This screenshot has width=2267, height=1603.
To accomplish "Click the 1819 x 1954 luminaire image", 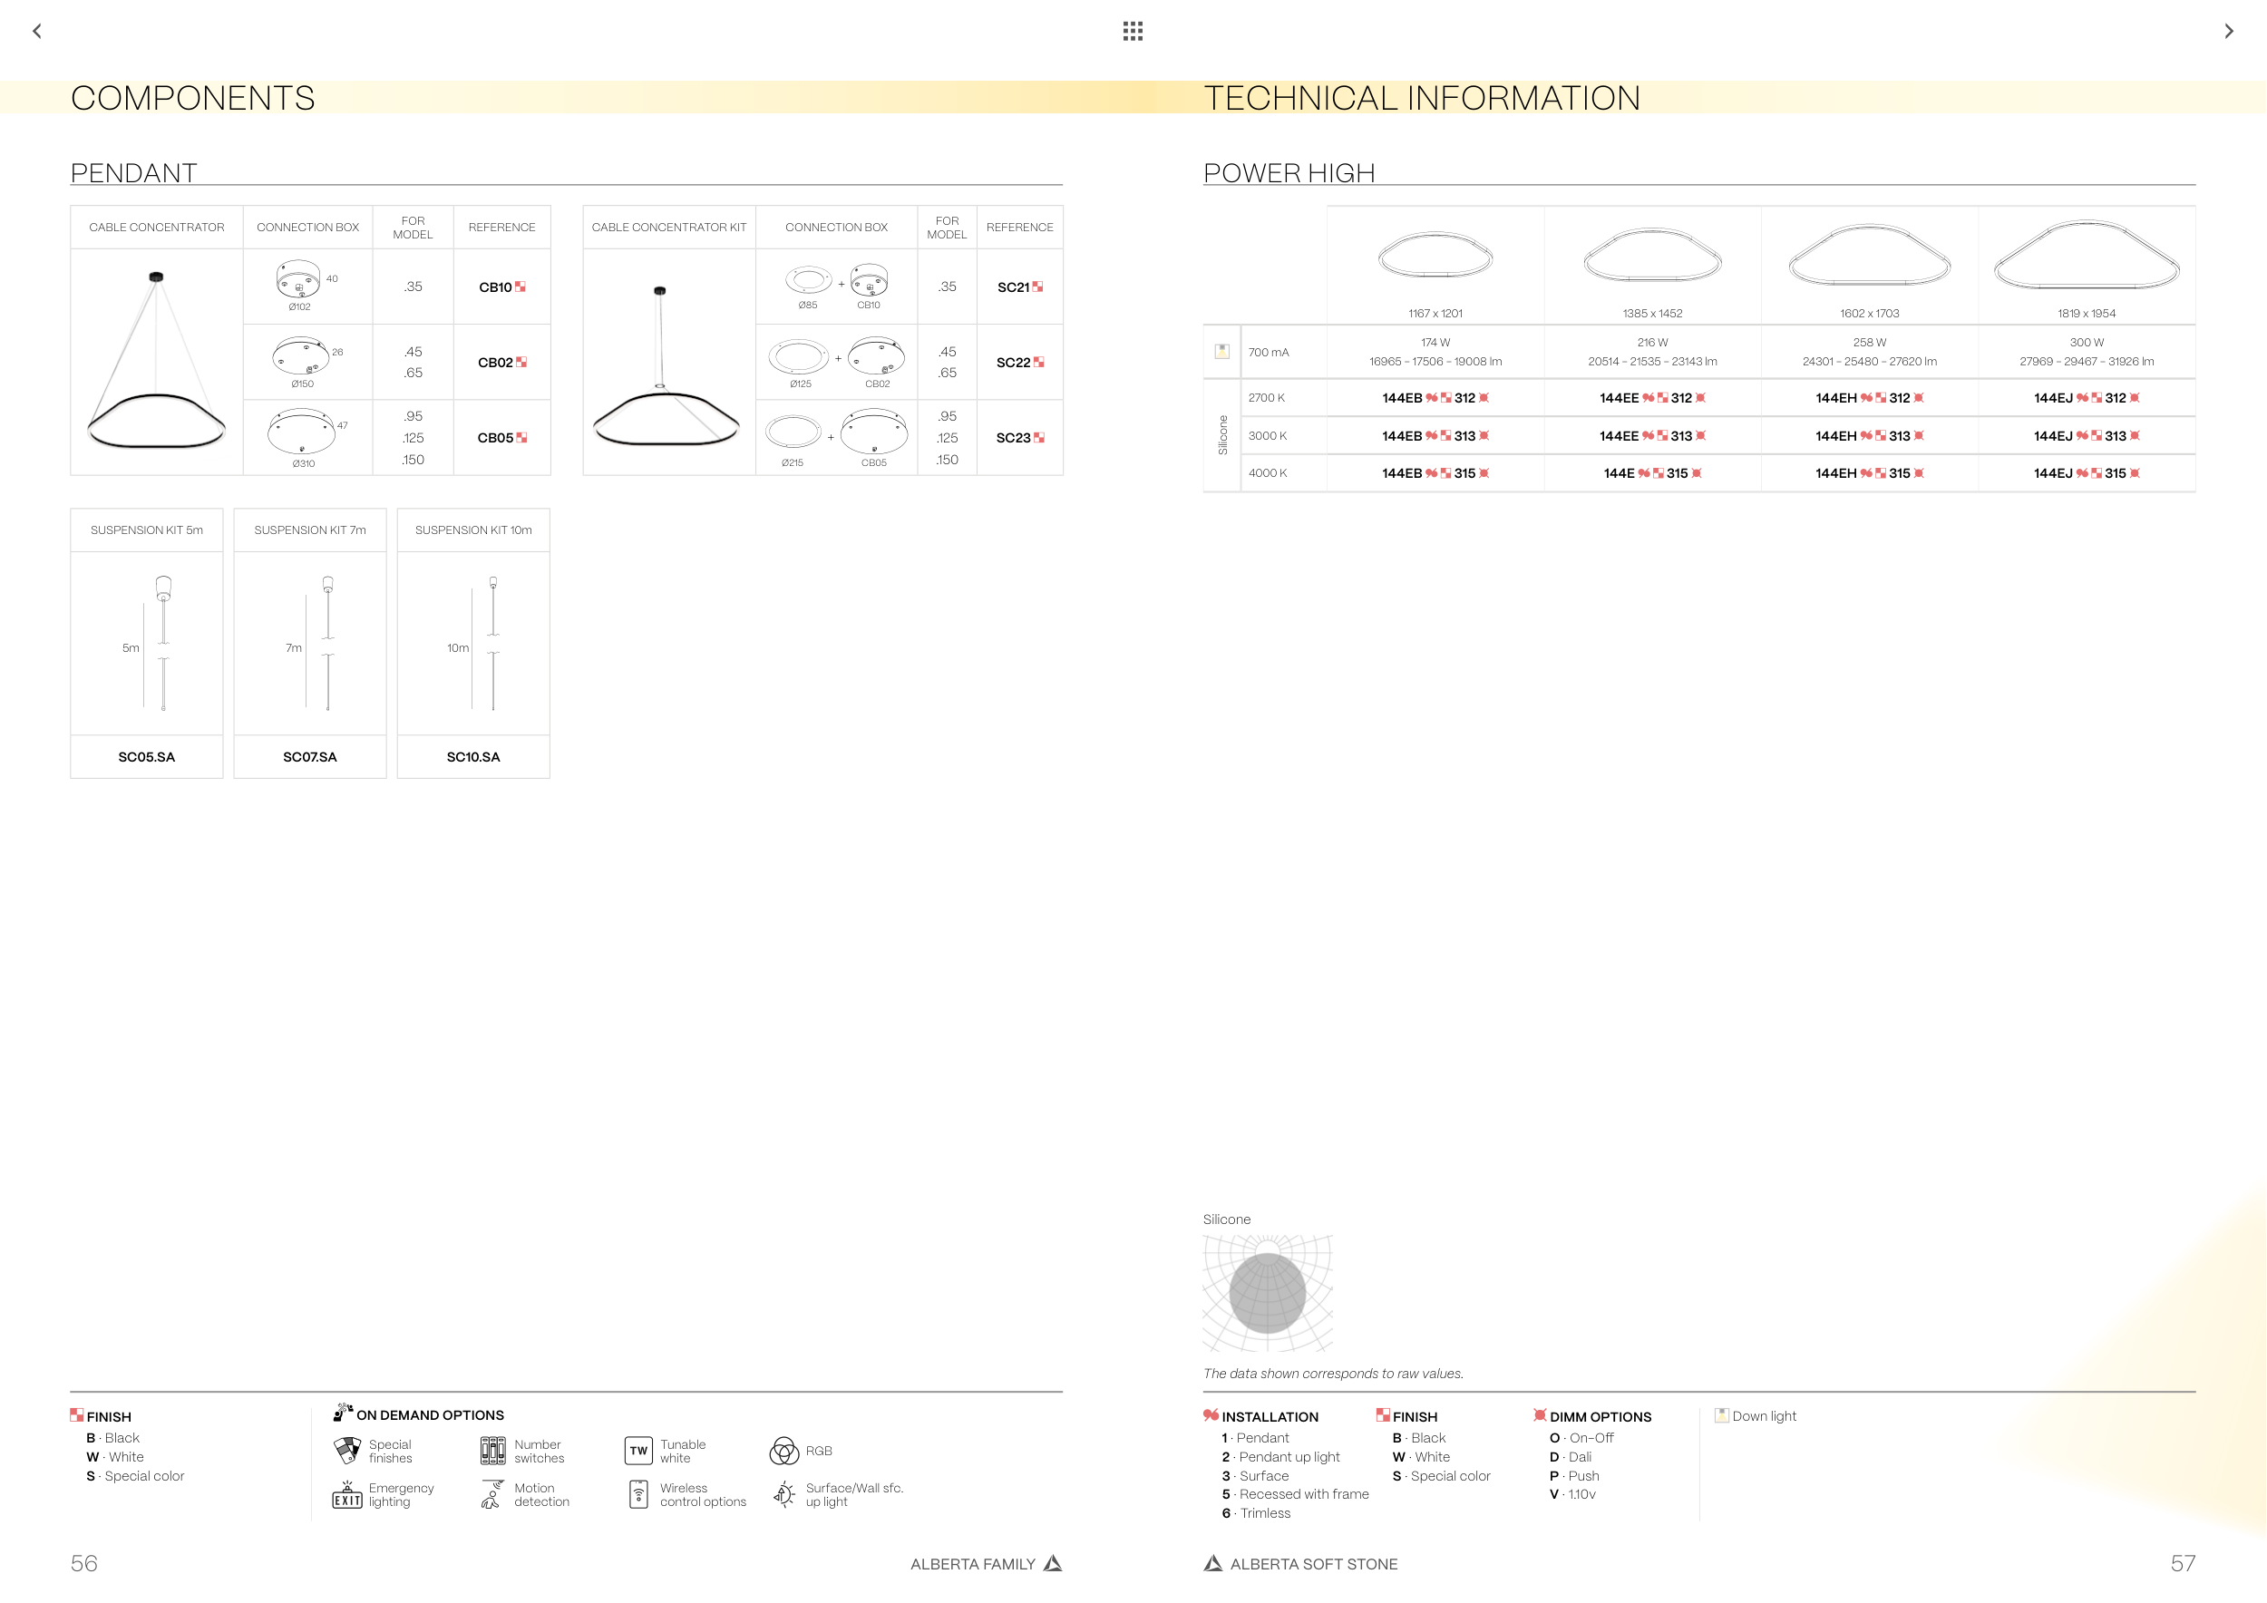I will [x=2087, y=257].
